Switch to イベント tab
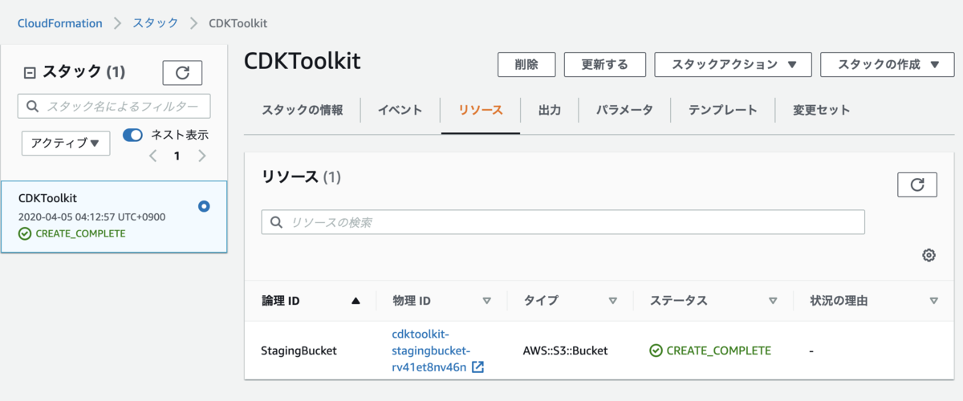963x401 pixels. click(x=400, y=111)
